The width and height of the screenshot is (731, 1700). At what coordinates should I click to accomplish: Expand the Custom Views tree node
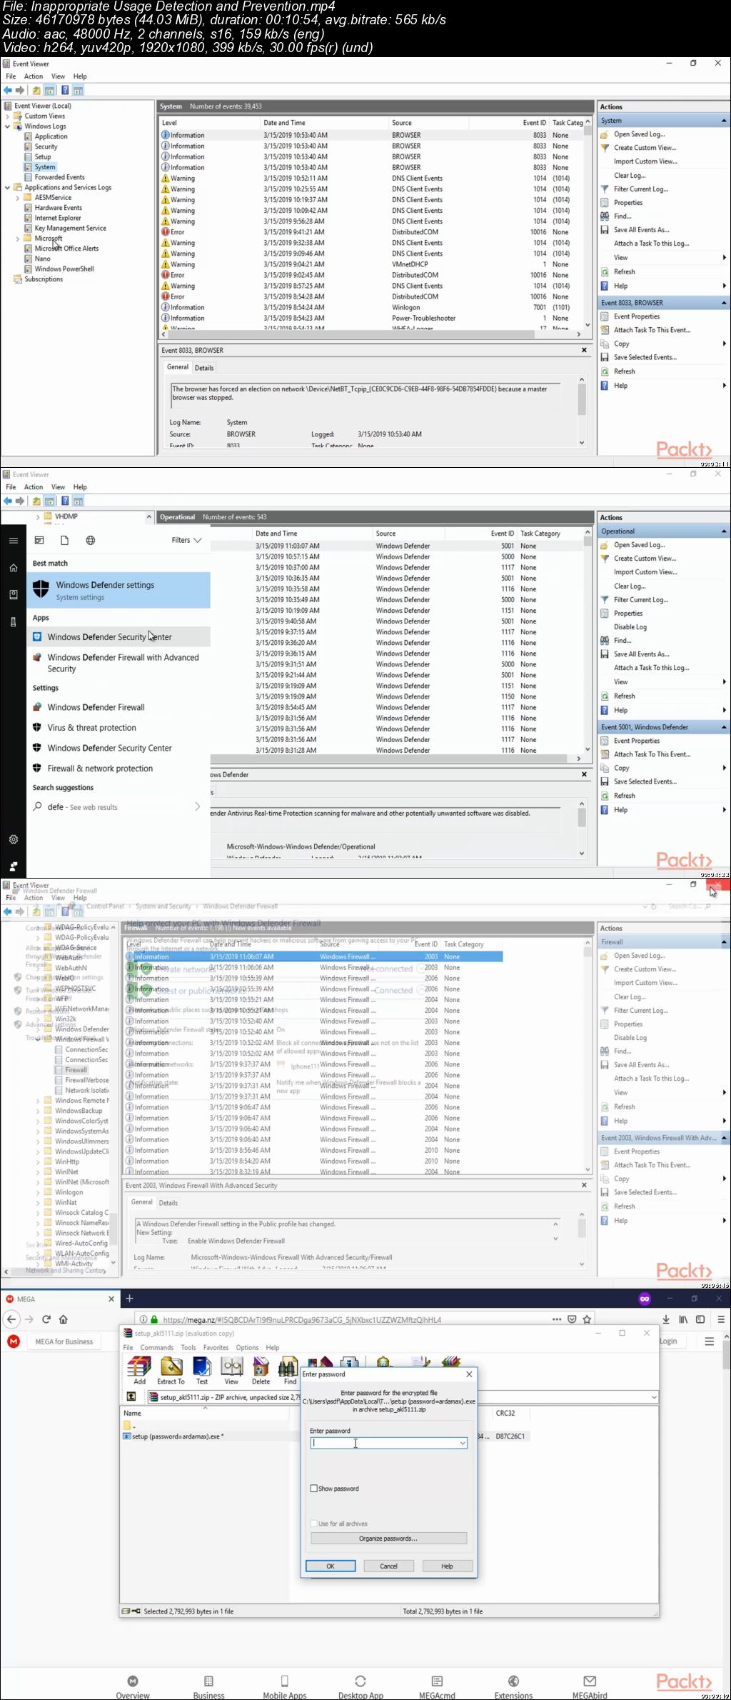pyautogui.click(x=7, y=116)
